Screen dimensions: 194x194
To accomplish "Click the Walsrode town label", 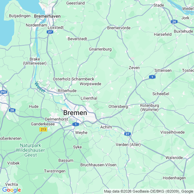I will 174,158.
